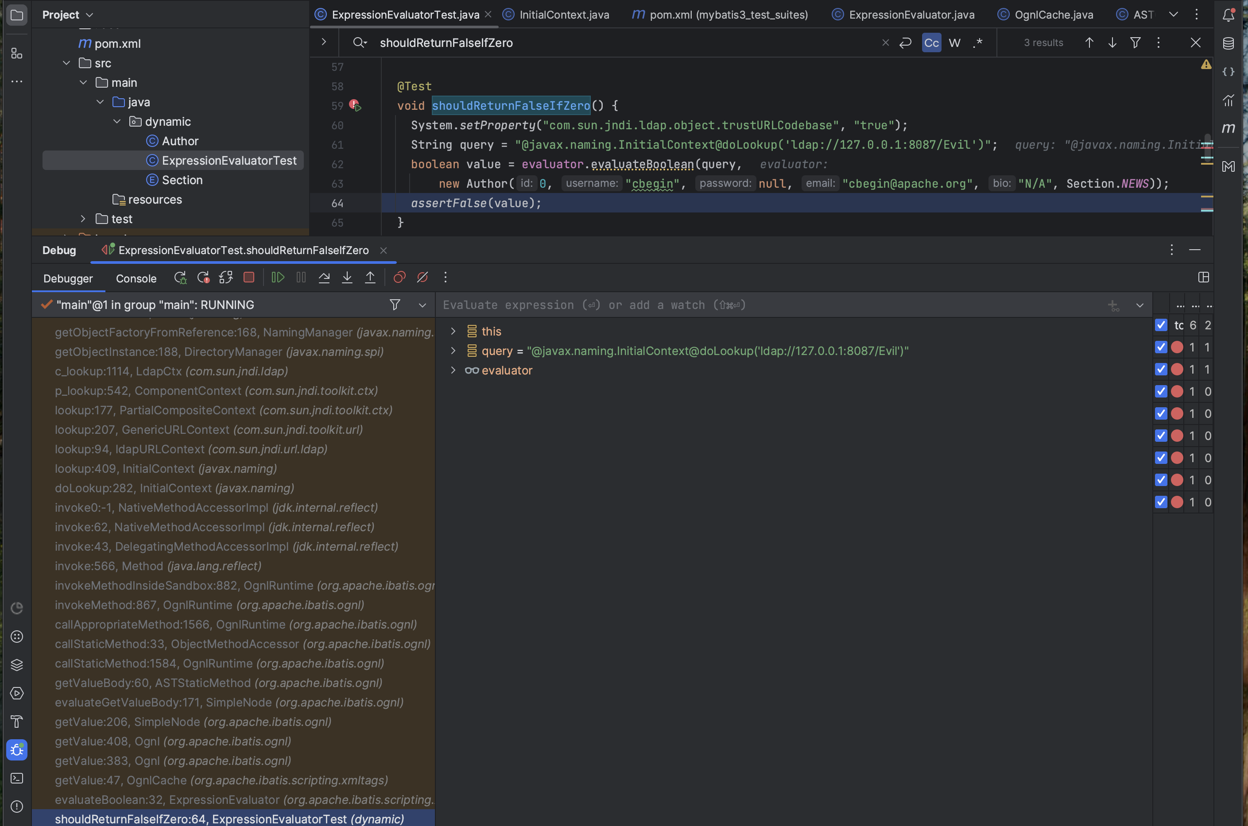
Task: Show hidden editor tabs dropdown
Action: point(1173,15)
